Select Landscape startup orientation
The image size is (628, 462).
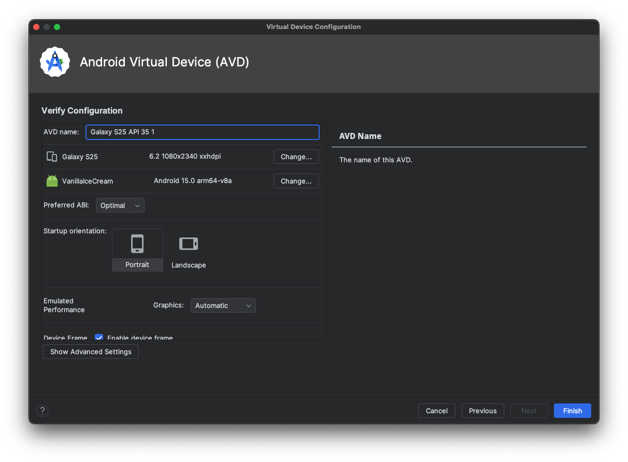coord(189,250)
